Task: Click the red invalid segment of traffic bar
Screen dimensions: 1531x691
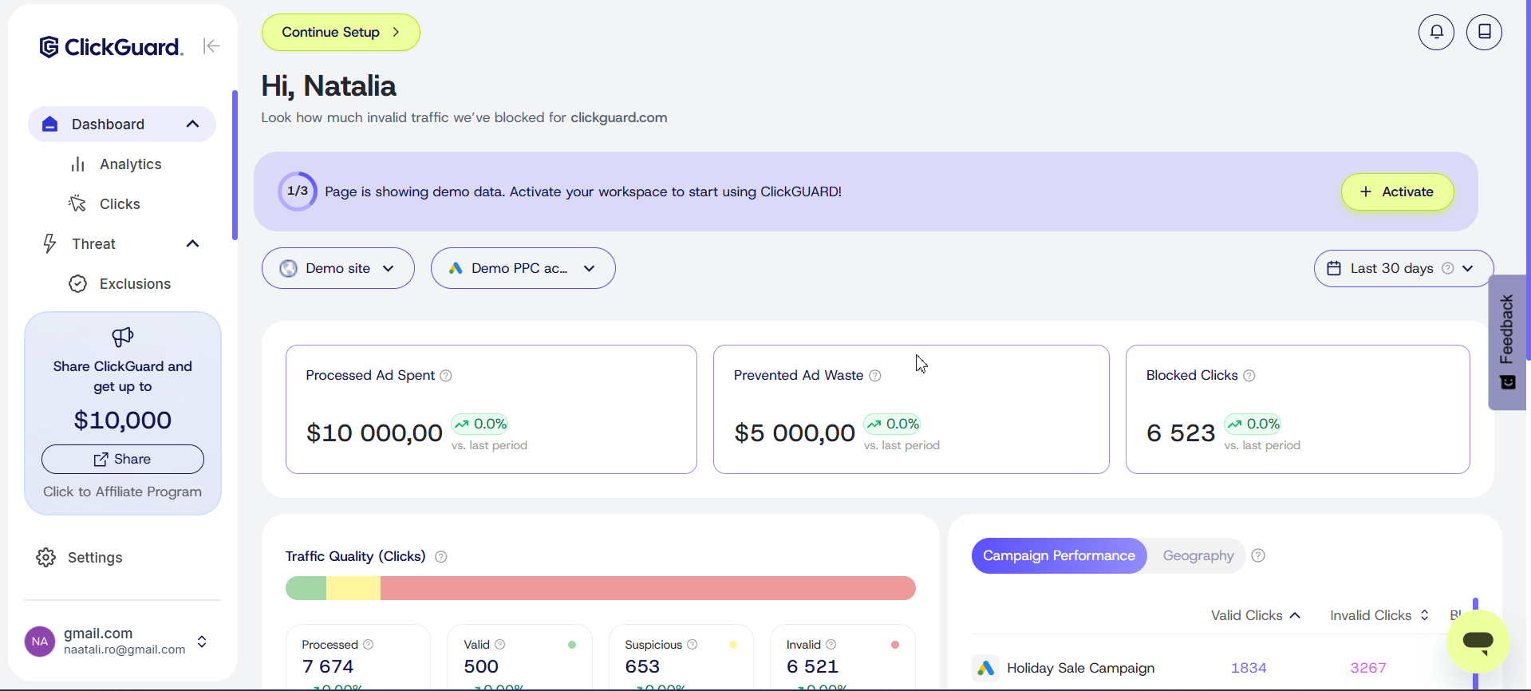Action: pyautogui.click(x=646, y=588)
